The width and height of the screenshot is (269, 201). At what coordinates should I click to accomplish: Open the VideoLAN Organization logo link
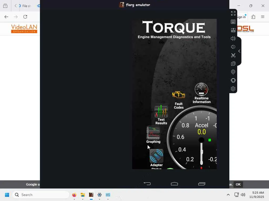click(x=24, y=29)
